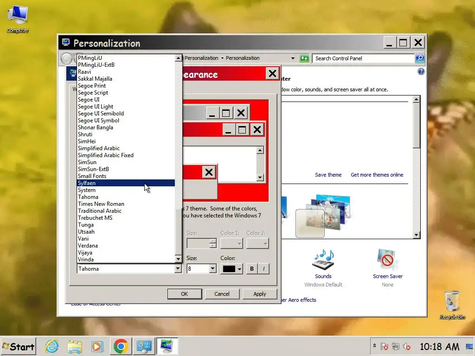Select SimSun-ExtB font entry
The height and width of the screenshot is (356, 475).
[x=126, y=169]
